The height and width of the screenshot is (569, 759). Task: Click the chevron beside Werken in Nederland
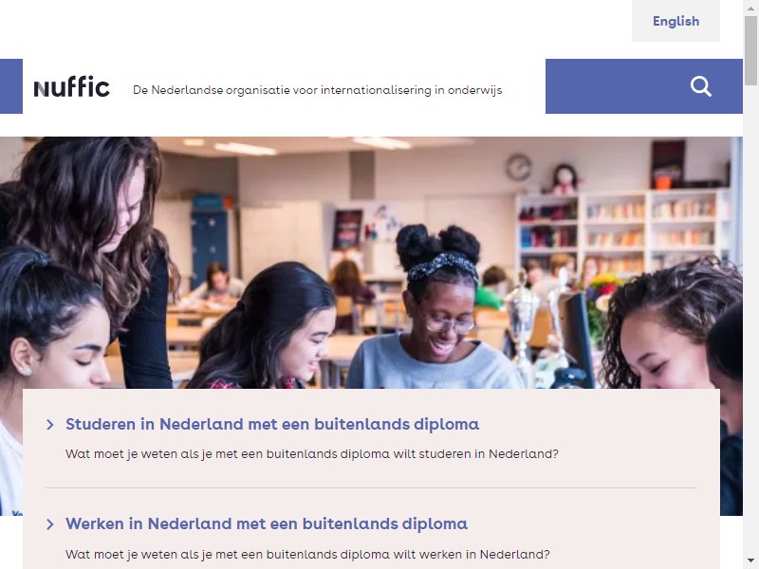pyautogui.click(x=50, y=524)
